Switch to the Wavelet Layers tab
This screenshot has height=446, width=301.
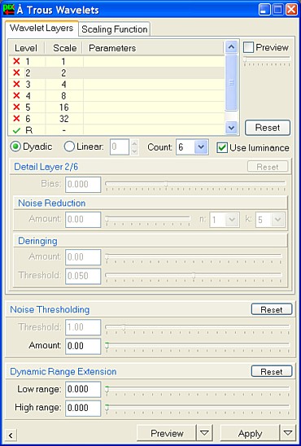pos(41,28)
